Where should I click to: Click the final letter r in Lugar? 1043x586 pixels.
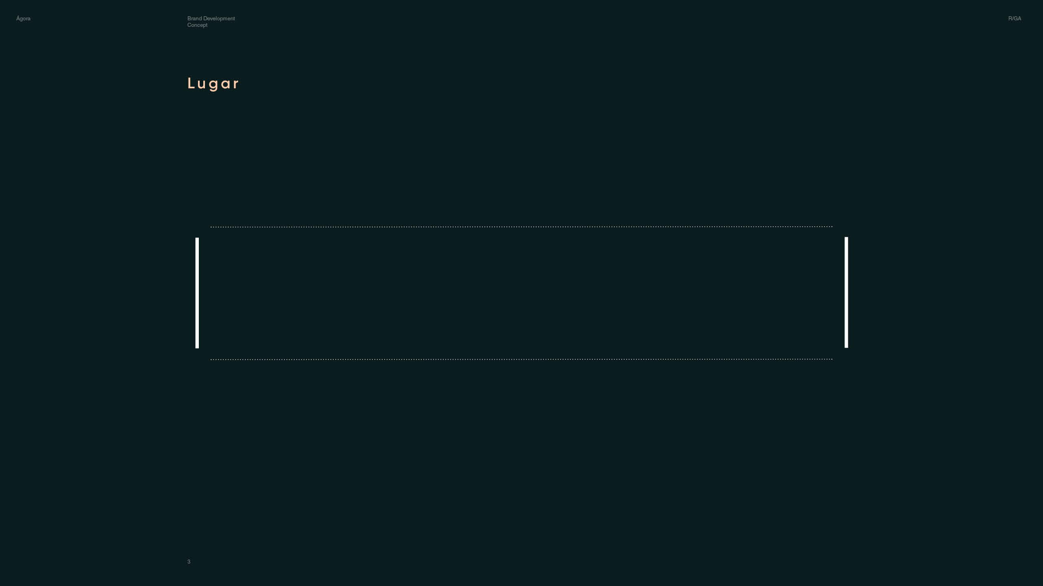click(x=235, y=84)
